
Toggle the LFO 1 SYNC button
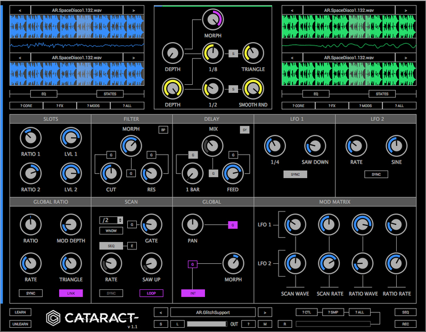pyautogui.click(x=296, y=174)
